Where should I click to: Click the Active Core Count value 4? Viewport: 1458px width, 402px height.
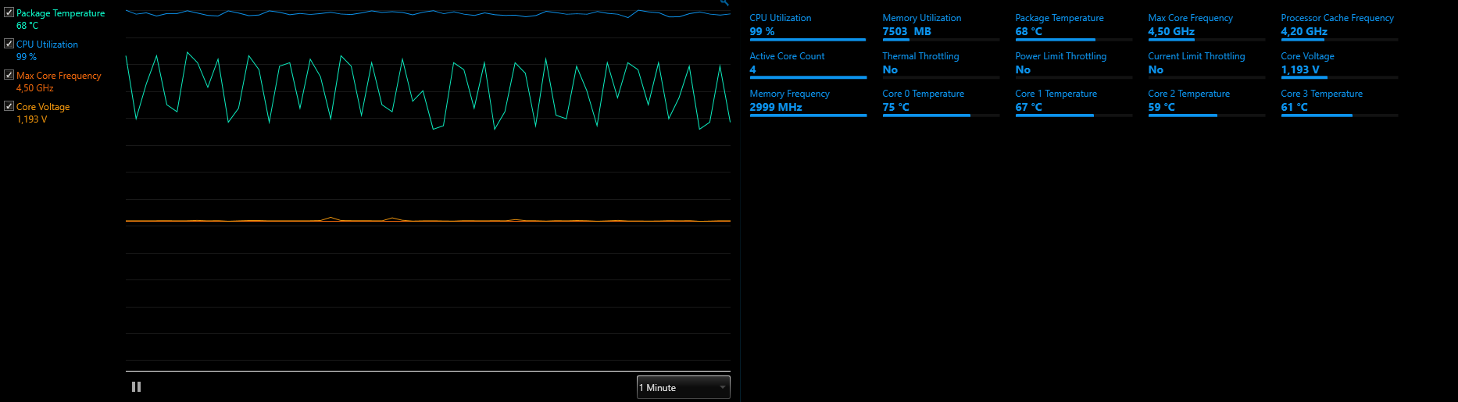pyautogui.click(x=752, y=70)
